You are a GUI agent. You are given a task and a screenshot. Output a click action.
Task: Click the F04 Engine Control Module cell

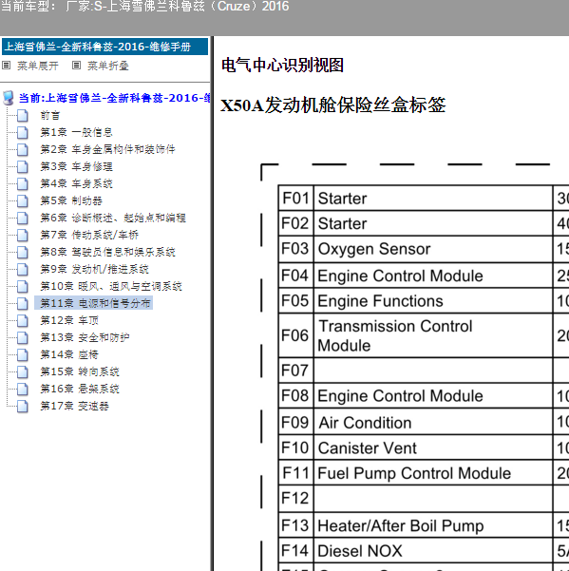433,276
